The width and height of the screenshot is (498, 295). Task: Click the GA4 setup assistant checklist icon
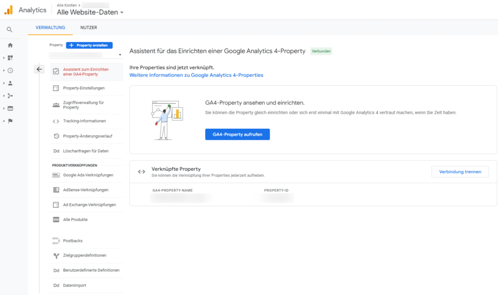click(56, 72)
